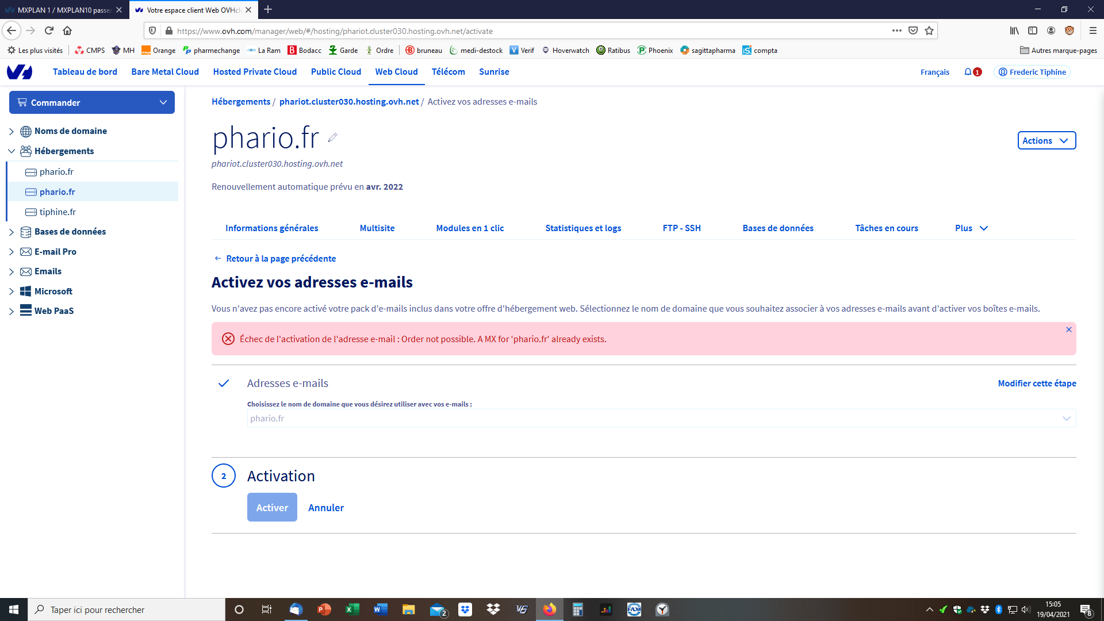This screenshot has height=621, width=1104.
Task: Open the notifications bell icon
Action: coord(968,72)
